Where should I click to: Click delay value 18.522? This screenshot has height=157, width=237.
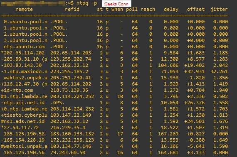click(x=170, y=128)
